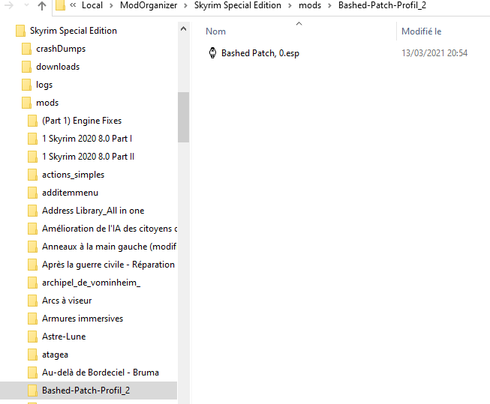Go to Local in breadcrumb
Image resolution: width=490 pixels, height=404 pixels.
[92, 5]
